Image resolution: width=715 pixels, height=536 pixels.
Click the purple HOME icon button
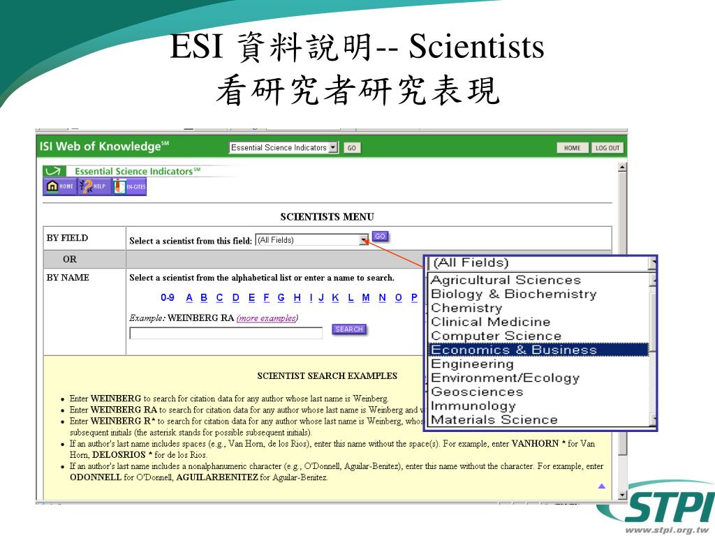[x=60, y=186]
